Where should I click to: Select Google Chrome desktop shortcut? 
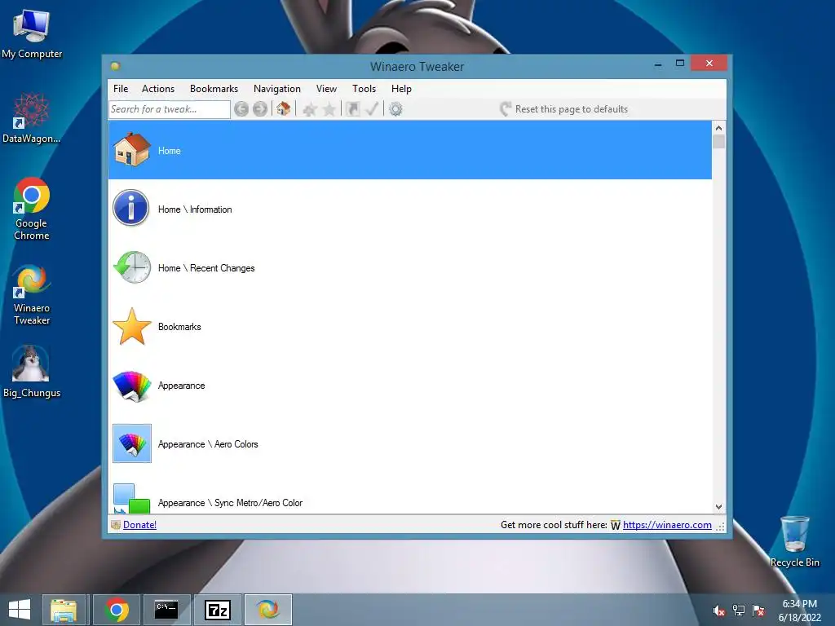[32, 209]
